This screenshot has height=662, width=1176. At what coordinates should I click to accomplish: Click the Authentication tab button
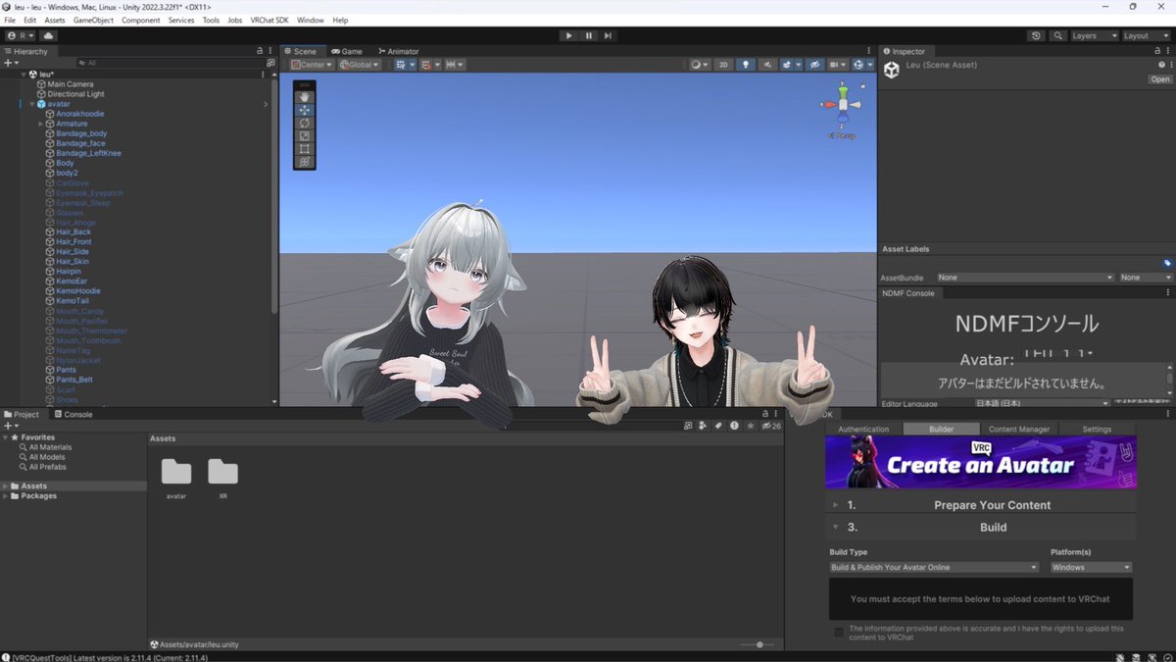863,429
